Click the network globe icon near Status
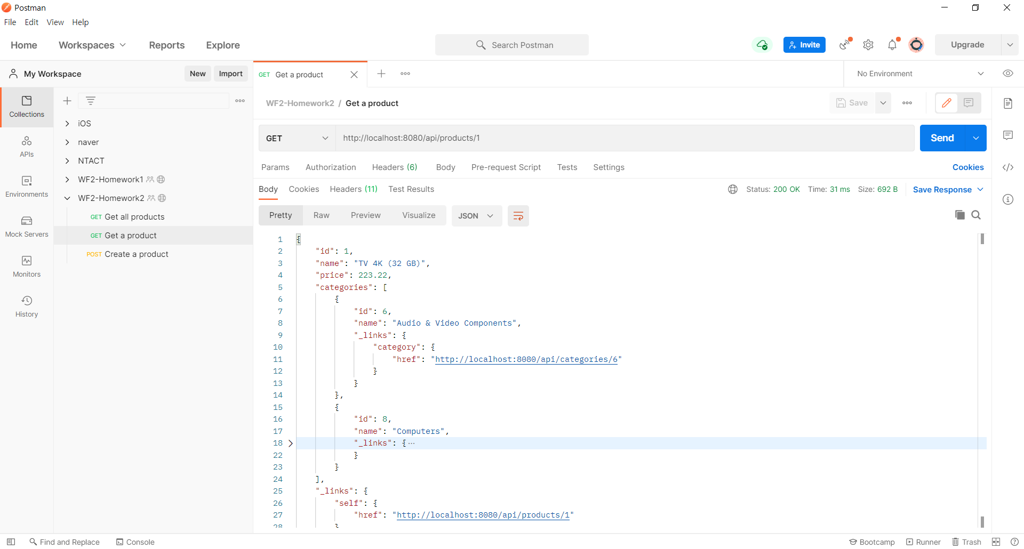Image resolution: width=1024 pixels, height=549 pixels. pos(733,189)
